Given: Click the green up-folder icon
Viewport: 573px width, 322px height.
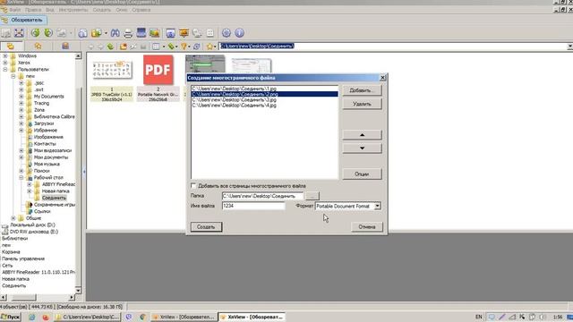Looking at the screenshot, I should [110, 47].
